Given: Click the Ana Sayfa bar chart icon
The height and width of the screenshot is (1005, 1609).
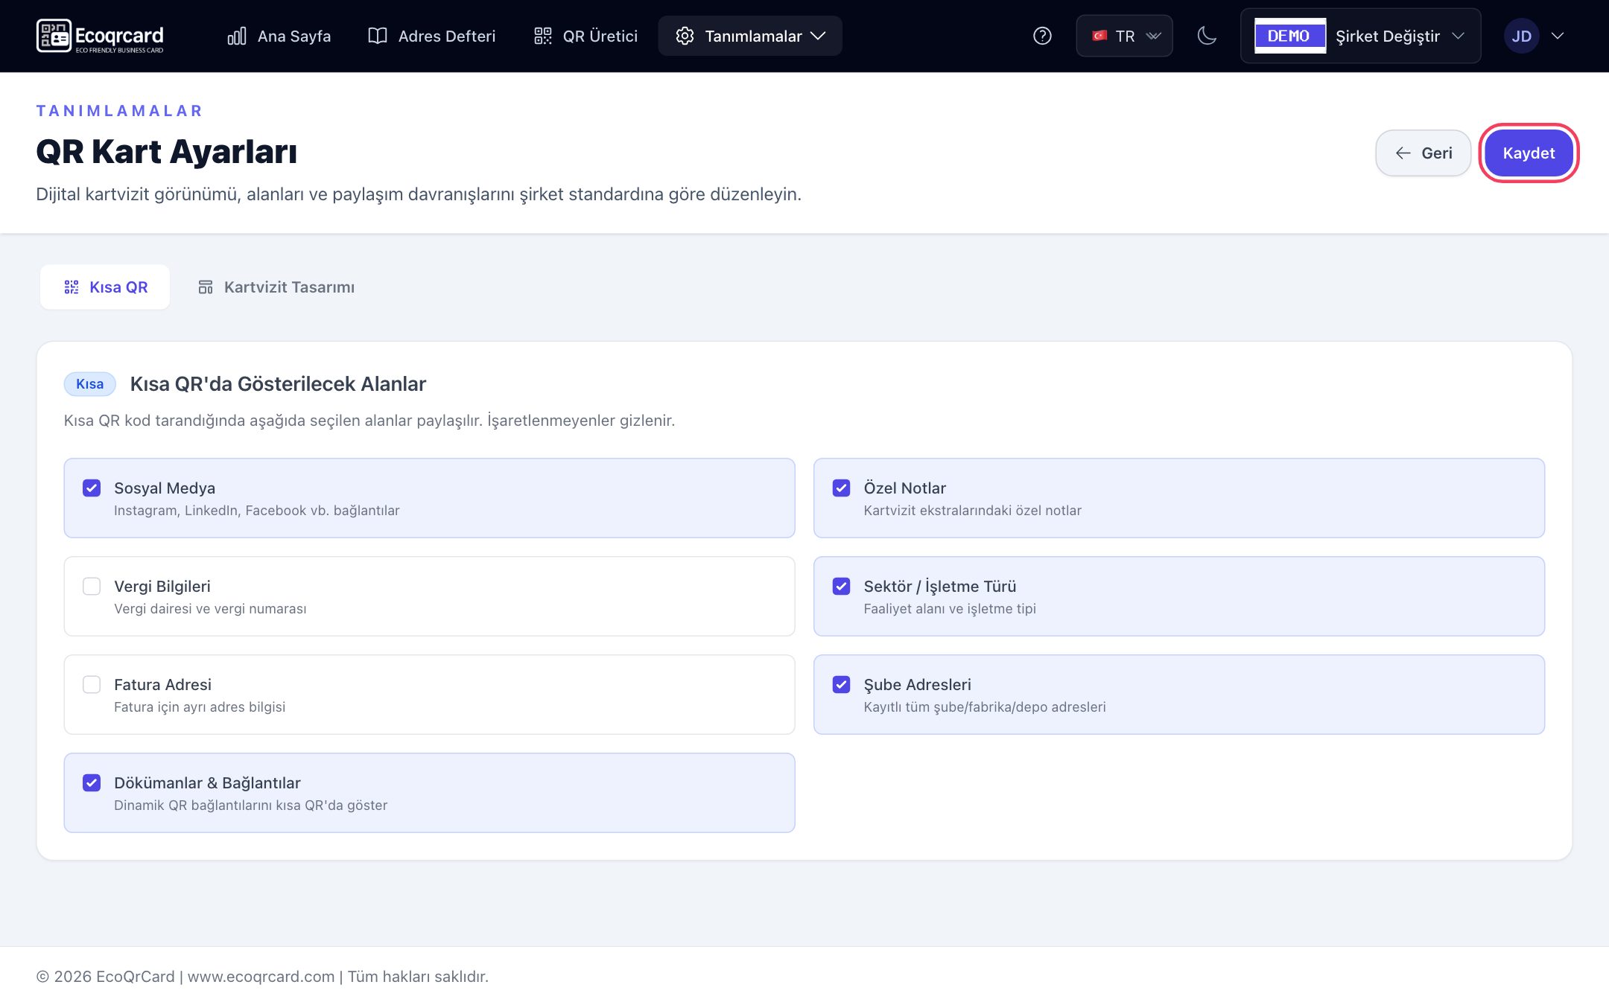Looking at the screenshot, I should 237,36.
